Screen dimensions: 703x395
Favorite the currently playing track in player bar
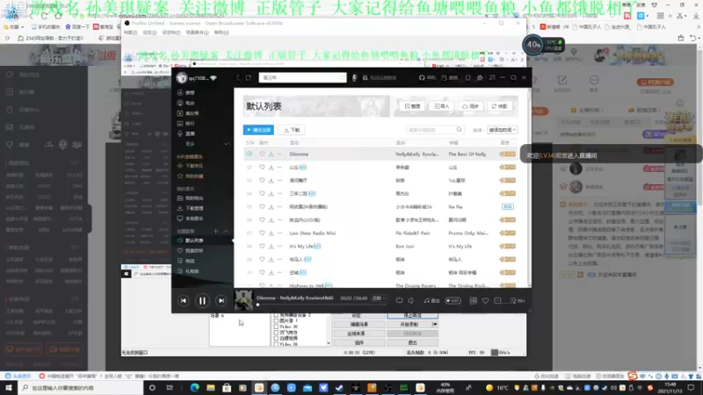pyautogui.click(x=485, y=301)
